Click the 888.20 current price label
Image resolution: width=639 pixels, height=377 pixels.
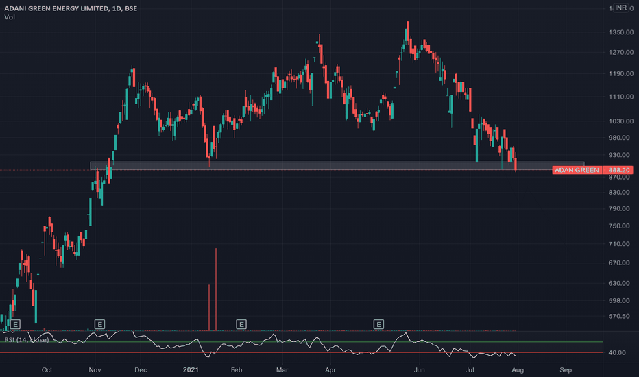(618, 170)
